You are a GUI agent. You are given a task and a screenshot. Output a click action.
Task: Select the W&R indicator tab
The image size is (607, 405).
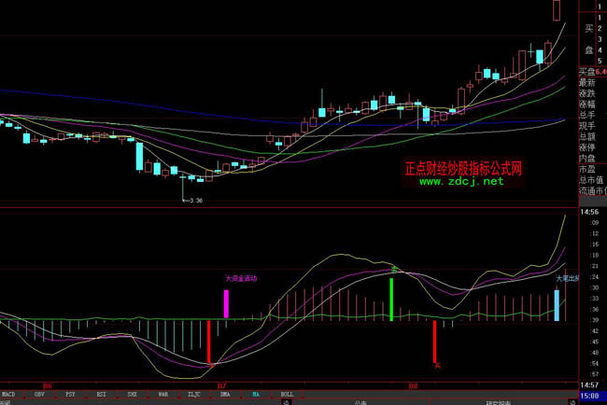162,395
